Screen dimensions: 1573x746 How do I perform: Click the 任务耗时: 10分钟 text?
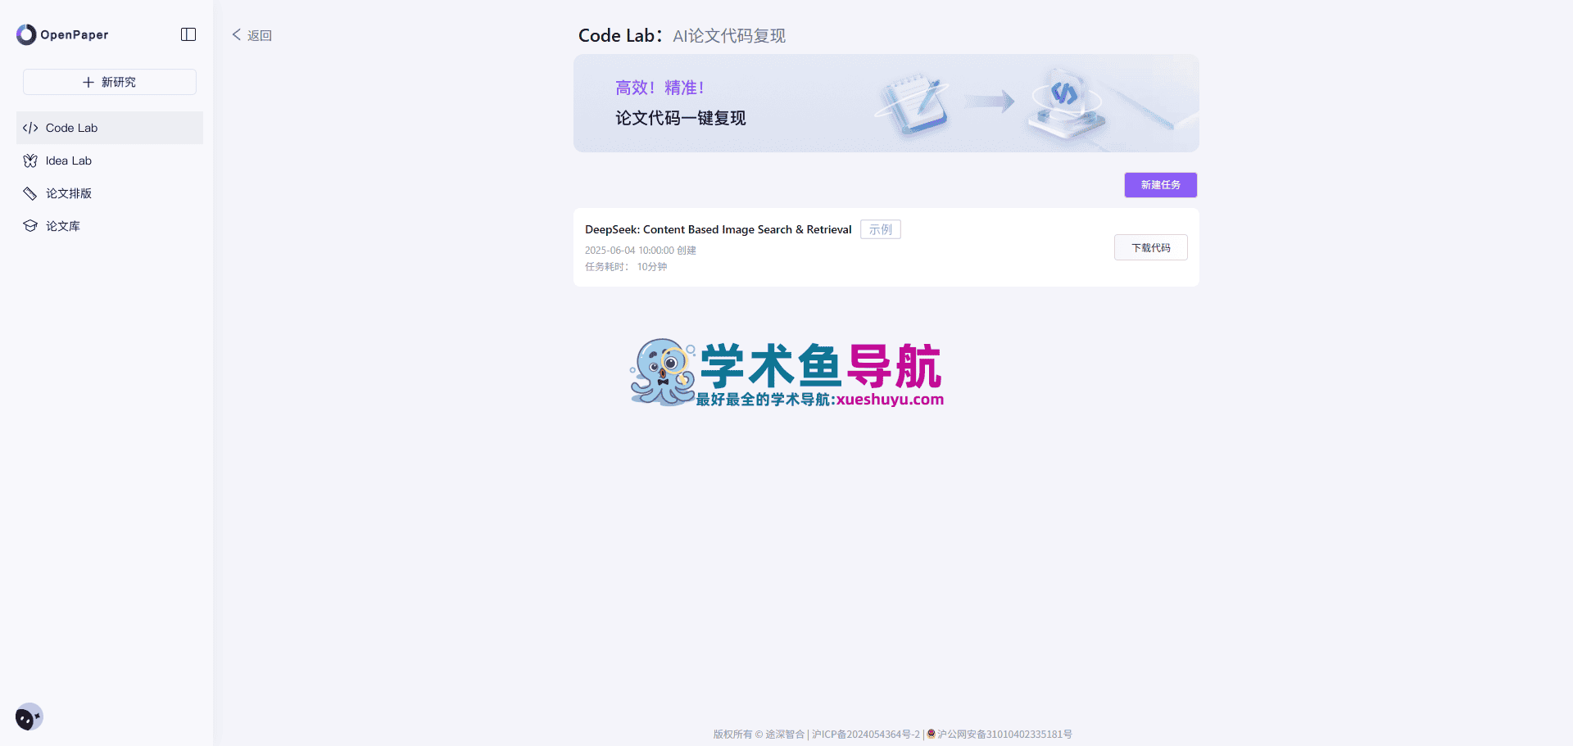[x=626, y=267]
